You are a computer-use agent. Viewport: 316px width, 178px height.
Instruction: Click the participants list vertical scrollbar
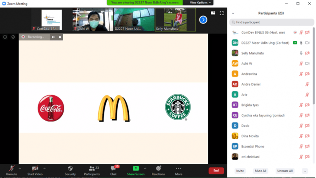(x=314, y=66)
